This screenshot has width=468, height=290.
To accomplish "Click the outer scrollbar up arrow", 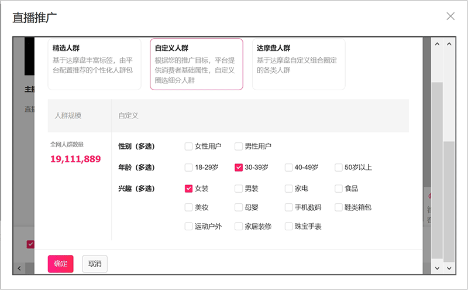I will (x=449, y=44).
